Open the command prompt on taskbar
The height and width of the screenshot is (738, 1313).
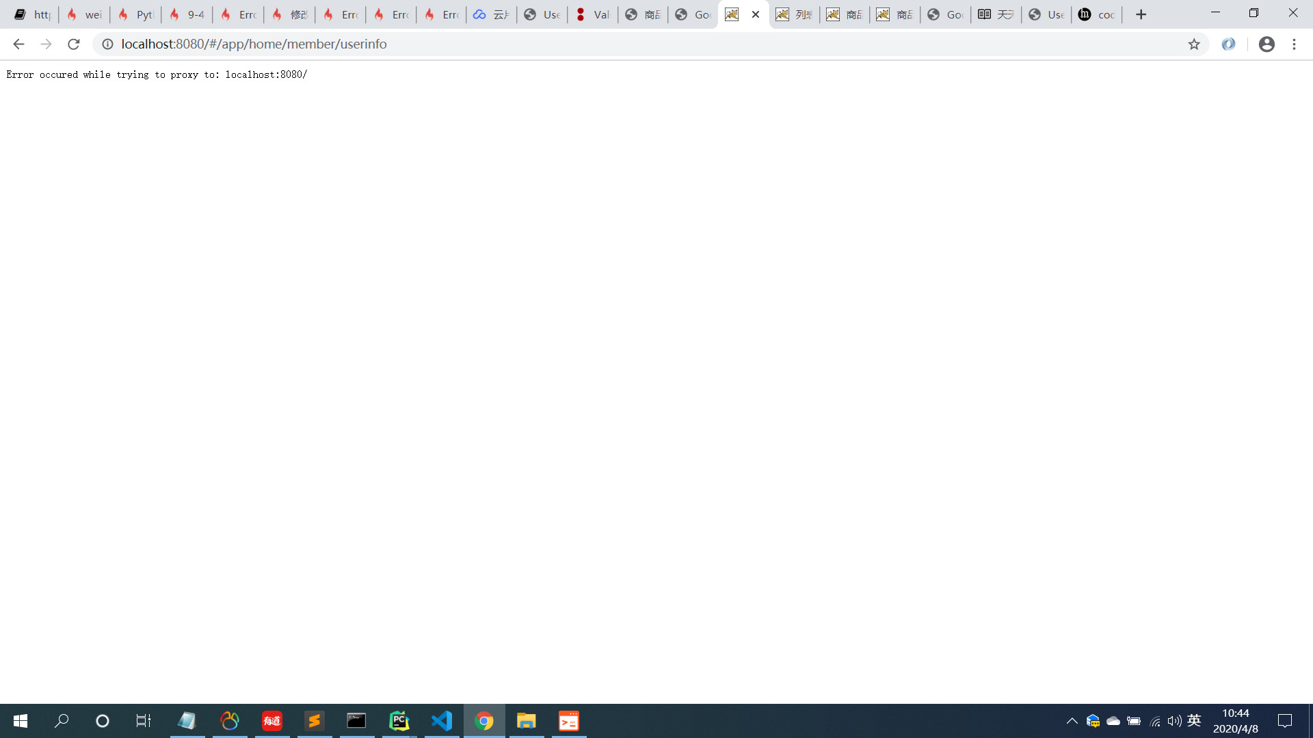[x=357, y=721]
